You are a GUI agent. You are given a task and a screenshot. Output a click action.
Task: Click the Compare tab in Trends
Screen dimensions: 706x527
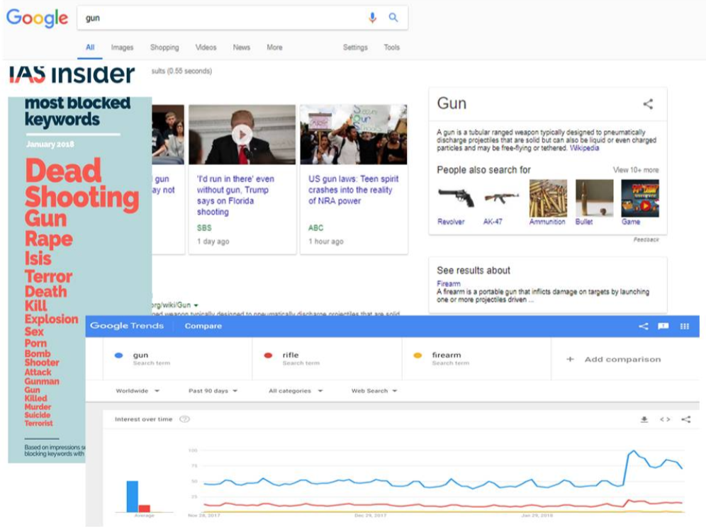click(x=203, y=326)
